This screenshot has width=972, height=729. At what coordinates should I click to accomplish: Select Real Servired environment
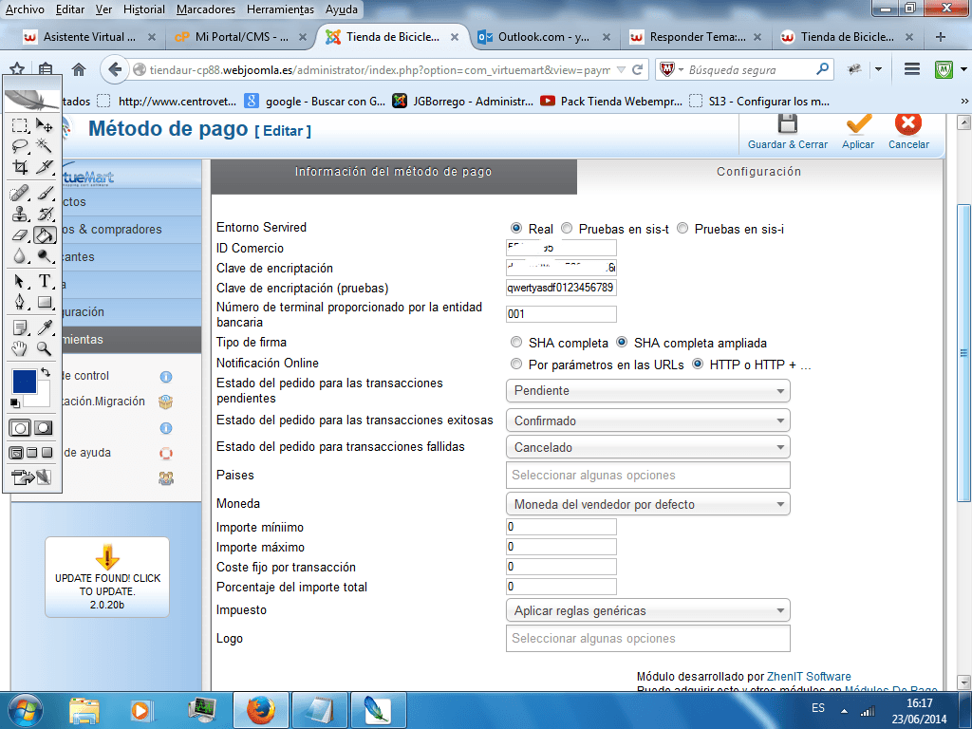tap(515, 228)
